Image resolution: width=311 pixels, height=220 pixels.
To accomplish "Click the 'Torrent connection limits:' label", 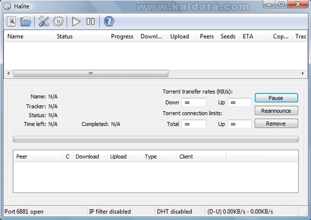I will click(x=192, y=114).
